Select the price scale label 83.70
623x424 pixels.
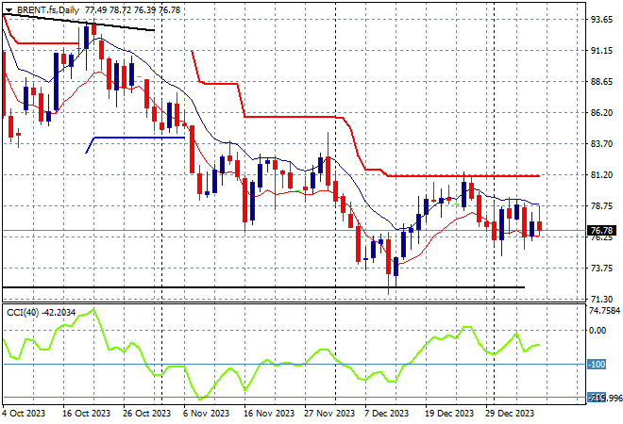(x=601, y=143)
